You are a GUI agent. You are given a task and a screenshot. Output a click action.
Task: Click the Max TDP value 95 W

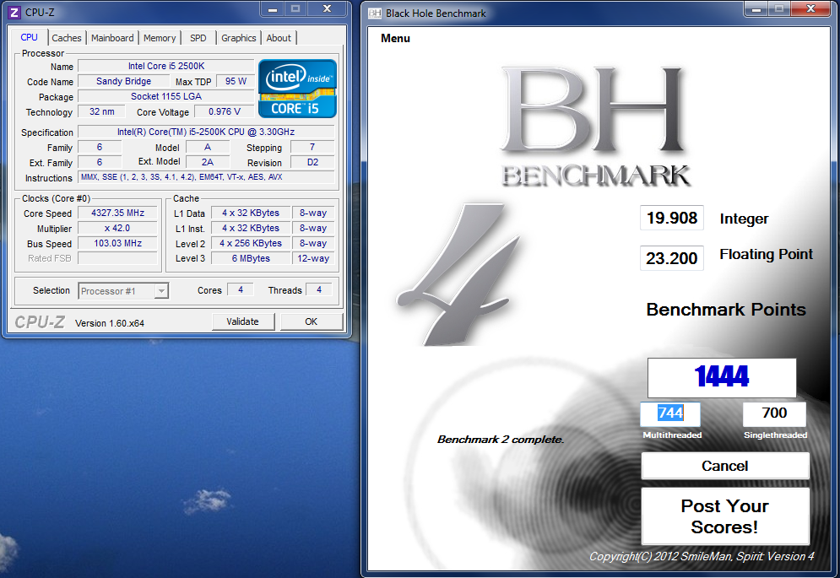236,81
